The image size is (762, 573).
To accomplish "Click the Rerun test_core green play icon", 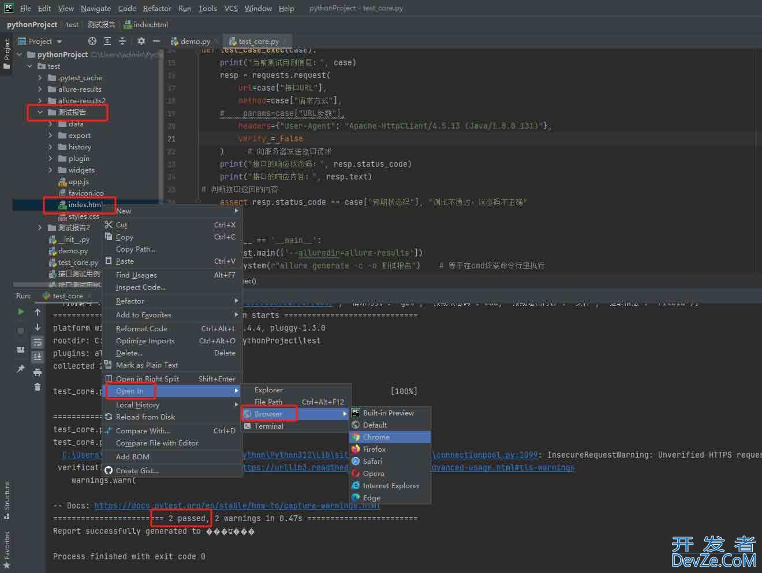I will point(21,312).
